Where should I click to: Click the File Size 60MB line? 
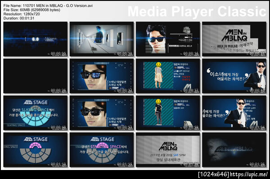click(32, 10)
